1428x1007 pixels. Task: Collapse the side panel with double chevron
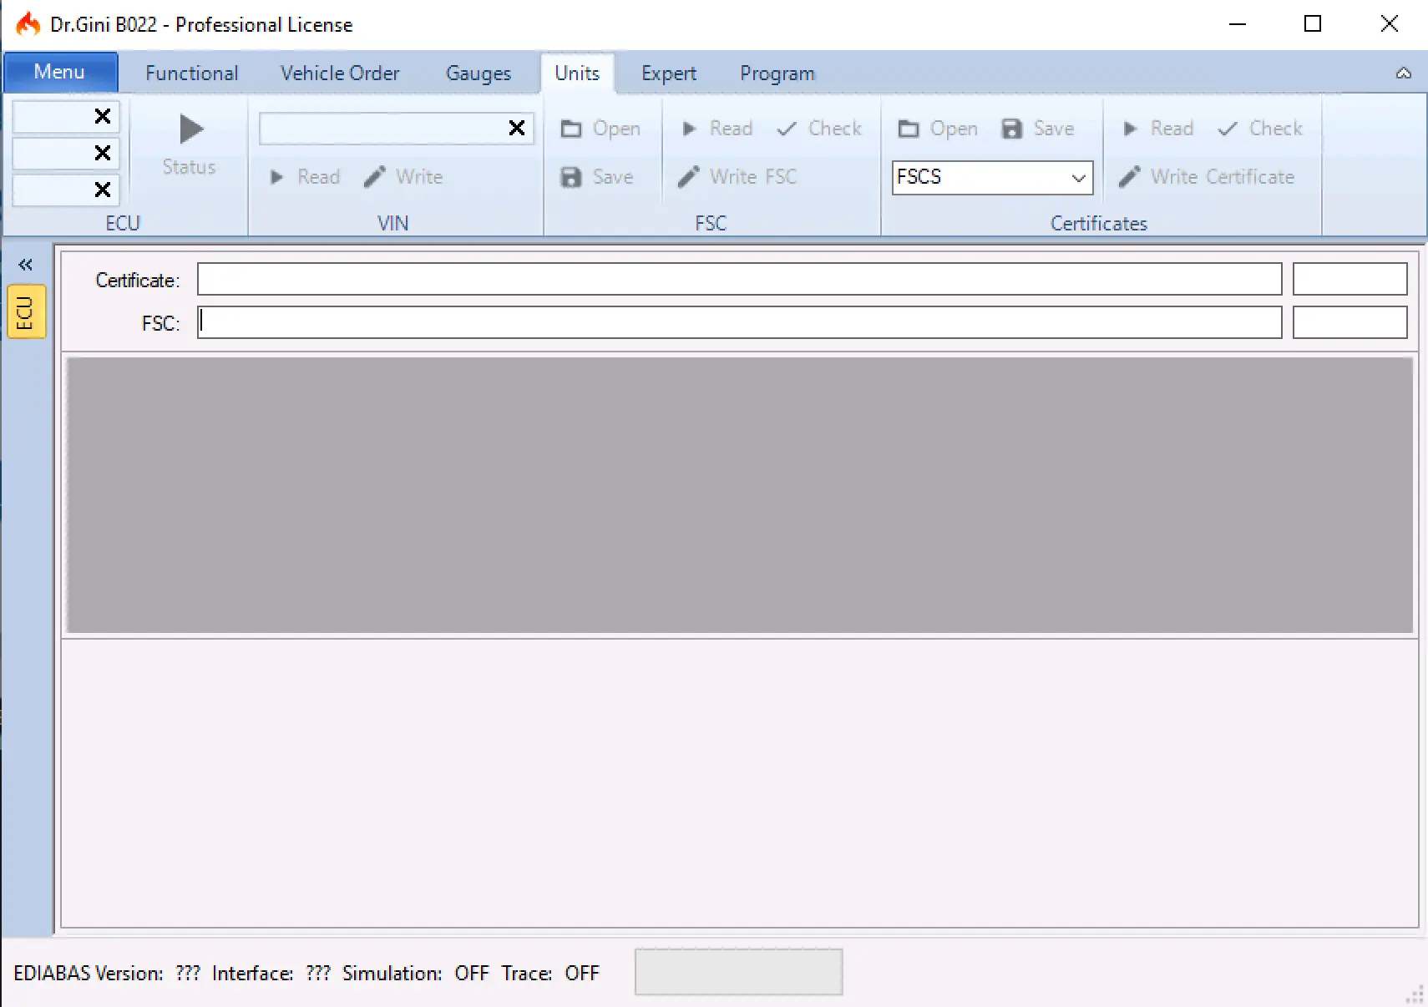click(26, 265)
